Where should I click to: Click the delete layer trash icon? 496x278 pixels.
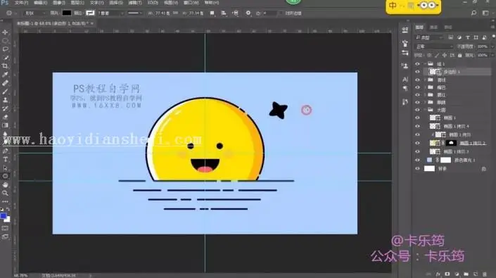click(x=485, y=274)
